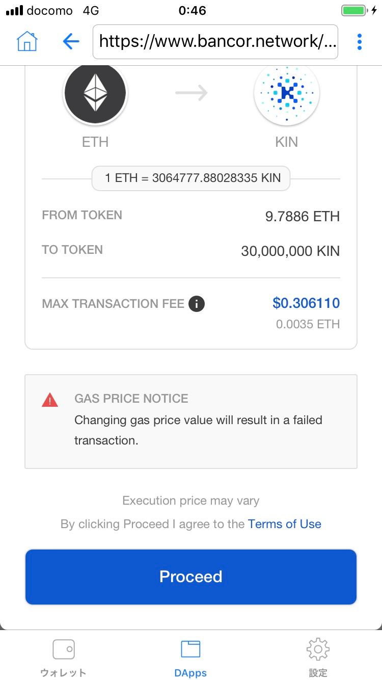
Task: Open the Terms of Use link
Action: point(284,524)
